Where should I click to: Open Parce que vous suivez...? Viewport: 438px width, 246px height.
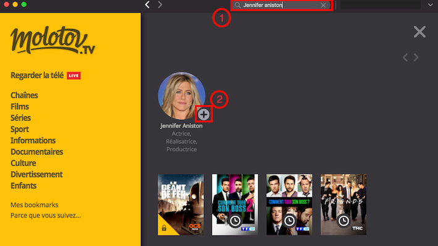tap(46, 216)
